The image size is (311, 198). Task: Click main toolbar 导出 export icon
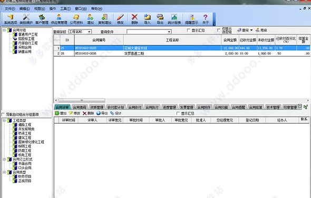(160, 19)
